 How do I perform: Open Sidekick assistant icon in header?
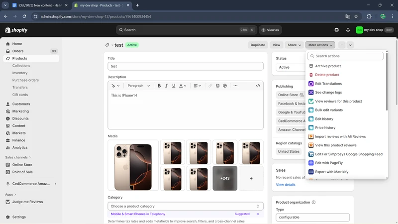coord(337,30)
